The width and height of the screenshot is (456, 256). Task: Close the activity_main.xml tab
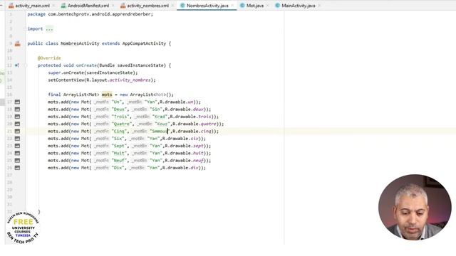point(54,6)
